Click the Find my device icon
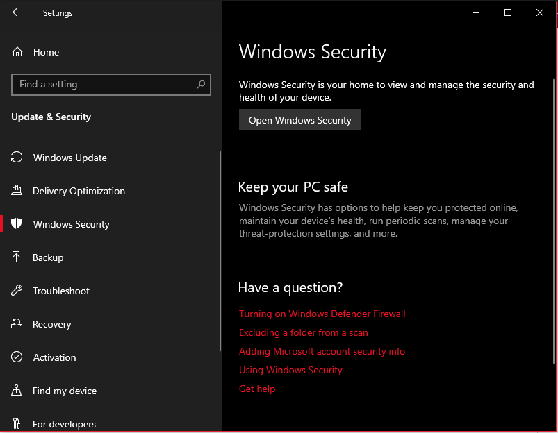This screenshot has height=433, width=558. [x=17, y=390]
